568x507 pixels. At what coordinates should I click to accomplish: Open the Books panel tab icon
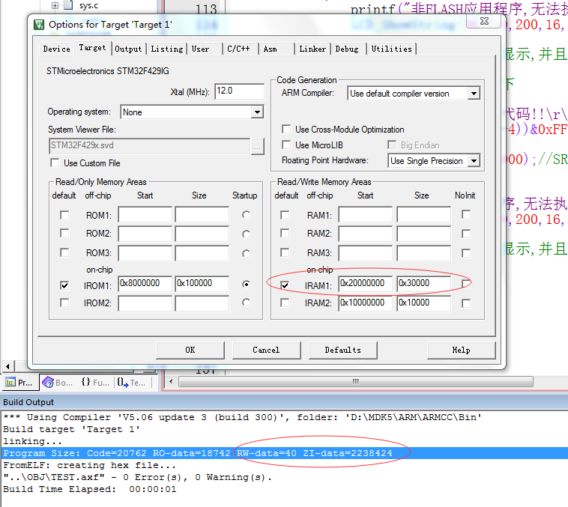click(48, 383)
